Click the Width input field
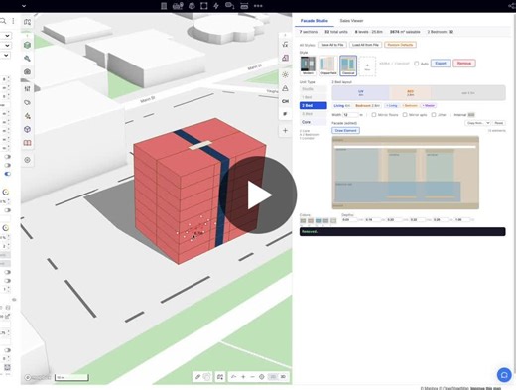516x390 pixels. (350, 115)
